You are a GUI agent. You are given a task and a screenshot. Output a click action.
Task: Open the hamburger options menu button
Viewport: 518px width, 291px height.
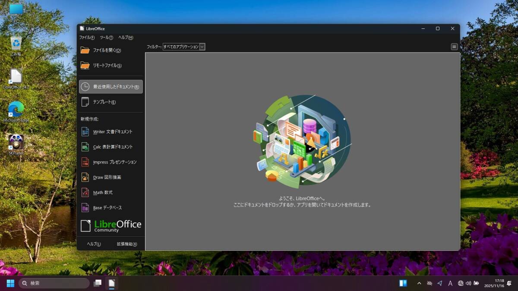tap(454, 47)
